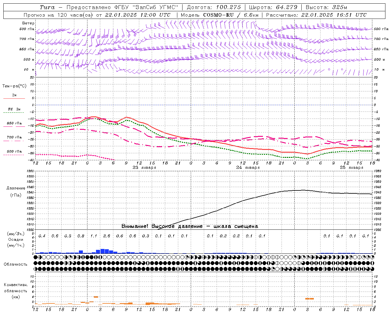
Task: Click the "Ветер" wind panel label
Action: pos(28,23)
